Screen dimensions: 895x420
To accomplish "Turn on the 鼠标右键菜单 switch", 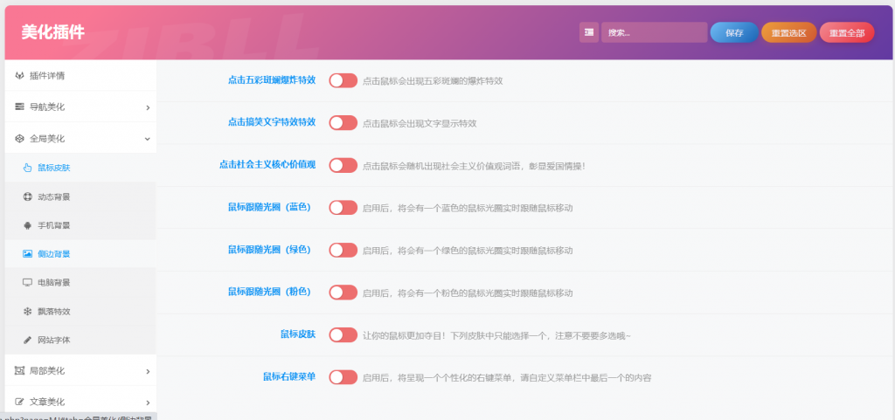I will tap(343, 377).
